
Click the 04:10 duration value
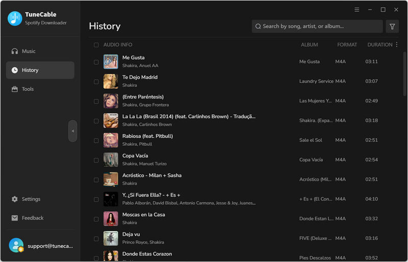click(x=372, y=199)
